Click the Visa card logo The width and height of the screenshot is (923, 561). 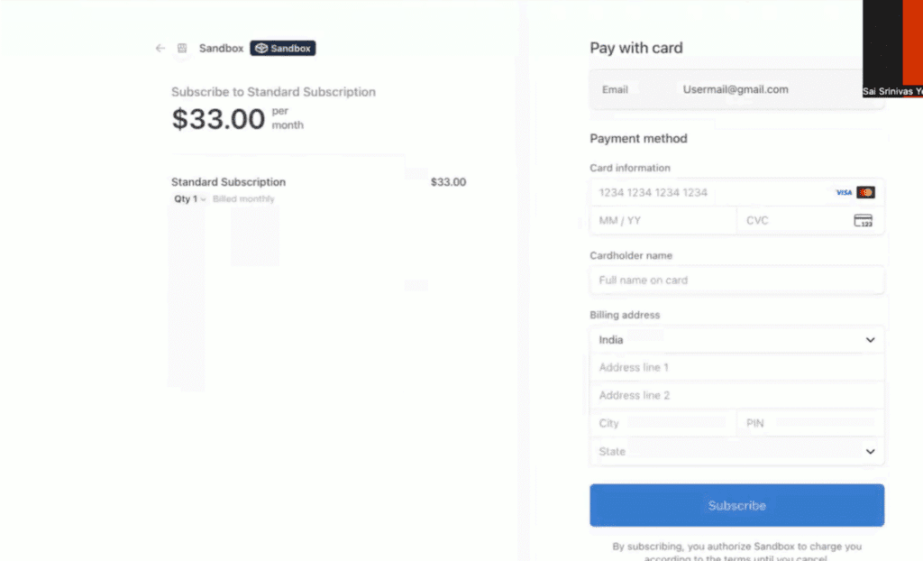click(844, 192)
